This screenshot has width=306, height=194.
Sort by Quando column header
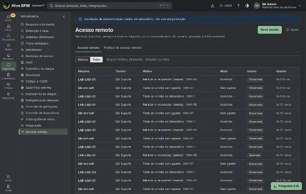(x=281, y=71)
